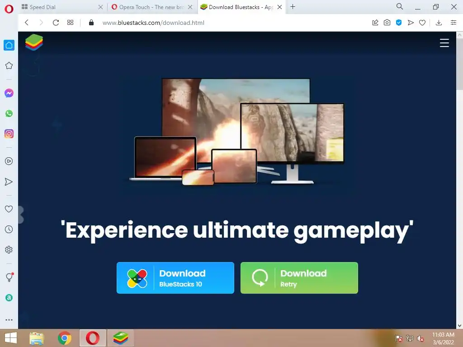Open the Speed Dial grid button

tap(70, 23)
